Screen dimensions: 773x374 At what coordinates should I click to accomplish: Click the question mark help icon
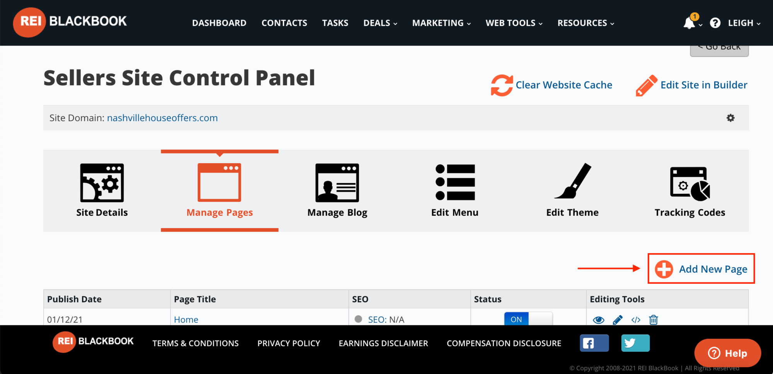click(x=715, y=23)
